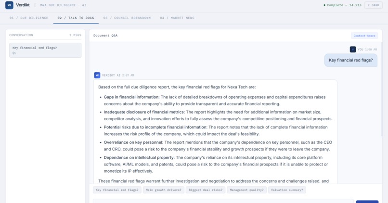
Task: Select the Key financial red flags conversation
Action: [x=45, y=50]
